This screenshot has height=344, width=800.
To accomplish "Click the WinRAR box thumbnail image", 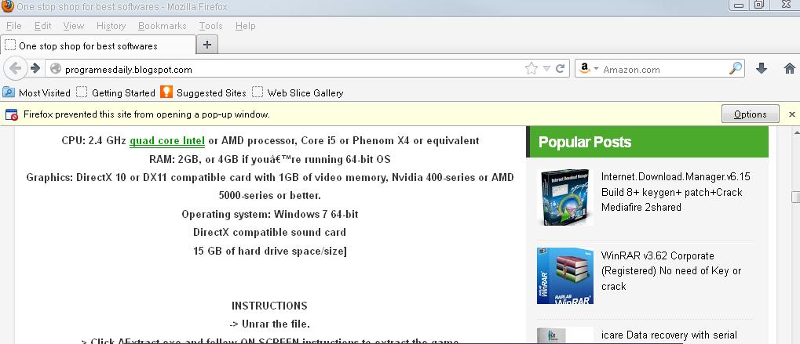I will tap(565, 276).
